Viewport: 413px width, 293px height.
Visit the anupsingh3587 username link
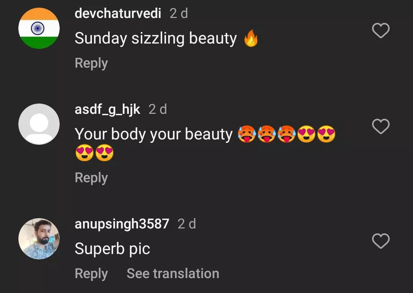coord(122,224)
